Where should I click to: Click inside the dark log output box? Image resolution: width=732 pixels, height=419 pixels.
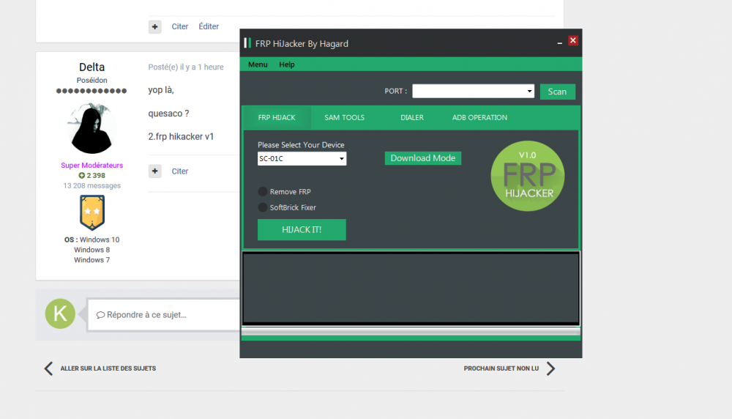[x=411, y=288]
